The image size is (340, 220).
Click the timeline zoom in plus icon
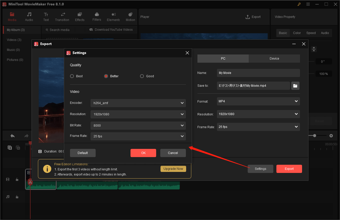331,136
